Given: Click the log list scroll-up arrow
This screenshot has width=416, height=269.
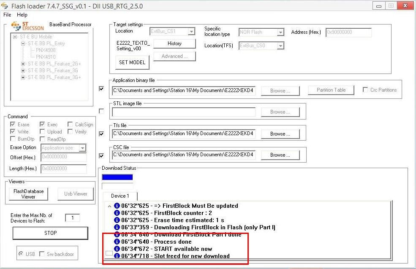Looking at the screenshot, I should pyautogui.click(x=109, y=206).
